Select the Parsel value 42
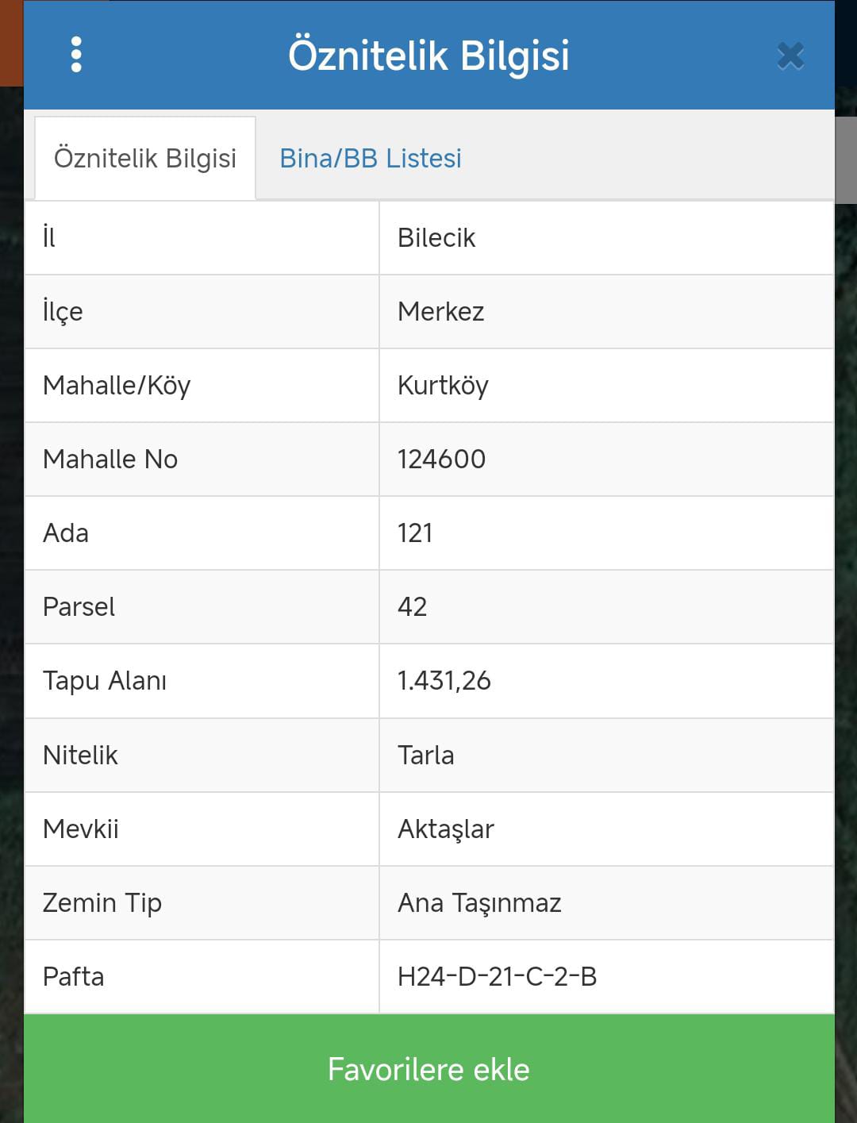 (x=413, y=606)
